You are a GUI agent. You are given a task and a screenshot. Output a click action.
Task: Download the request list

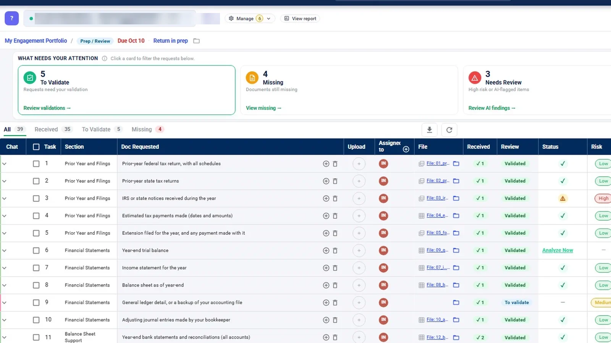tap(430, 130)
